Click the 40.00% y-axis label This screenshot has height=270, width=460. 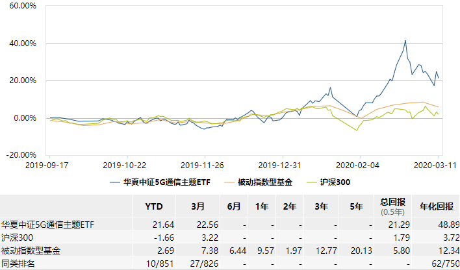[22, 43]
